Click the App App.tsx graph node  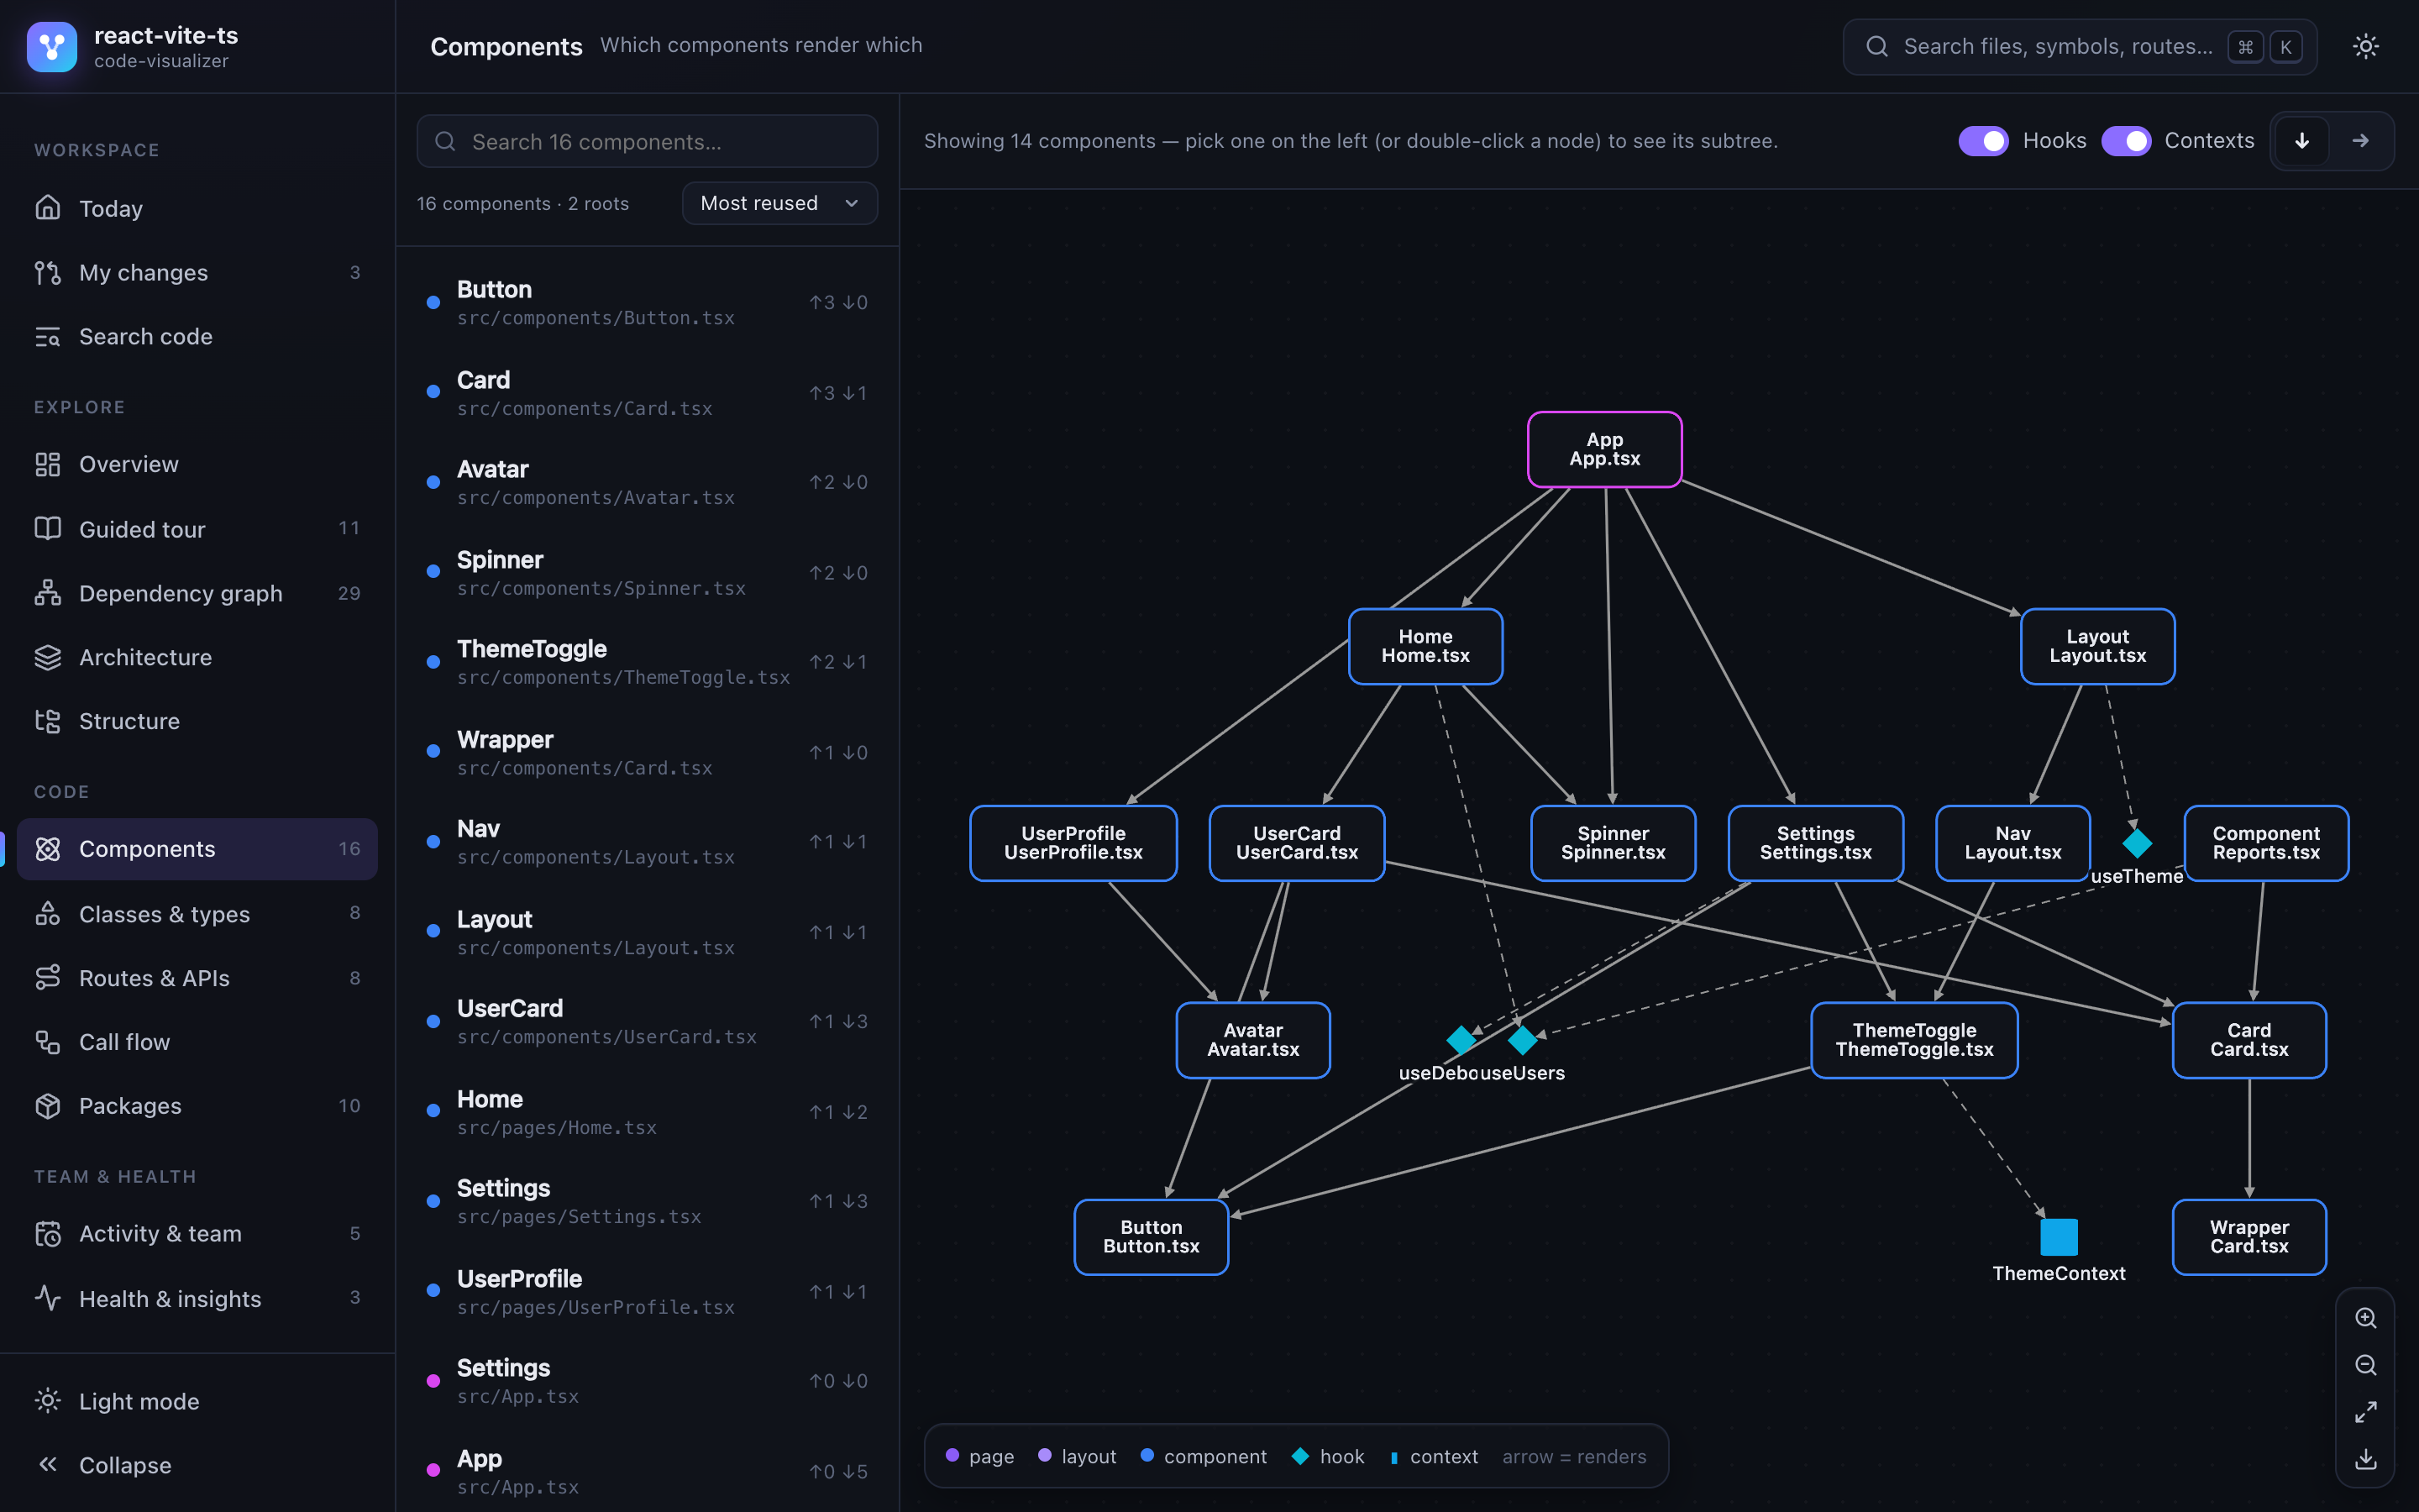[x=1604, y=449]
